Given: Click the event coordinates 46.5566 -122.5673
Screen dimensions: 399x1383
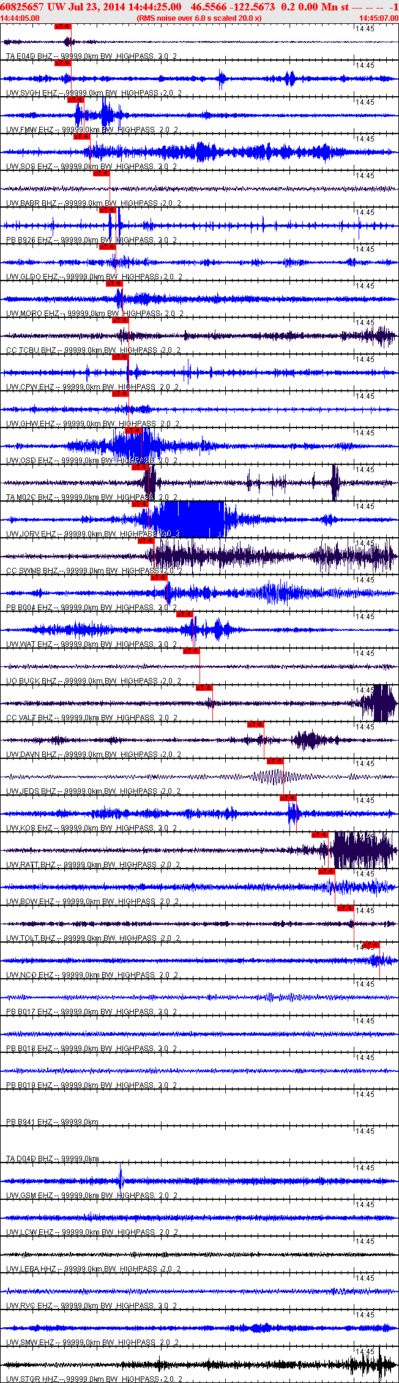Looking at the screenshot, I should [233, 6].
